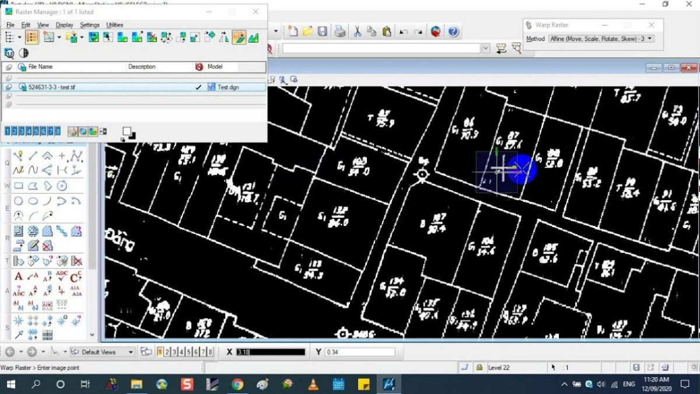Click the Save floppy disk icon
700x394 pixels.
(323, 32)
